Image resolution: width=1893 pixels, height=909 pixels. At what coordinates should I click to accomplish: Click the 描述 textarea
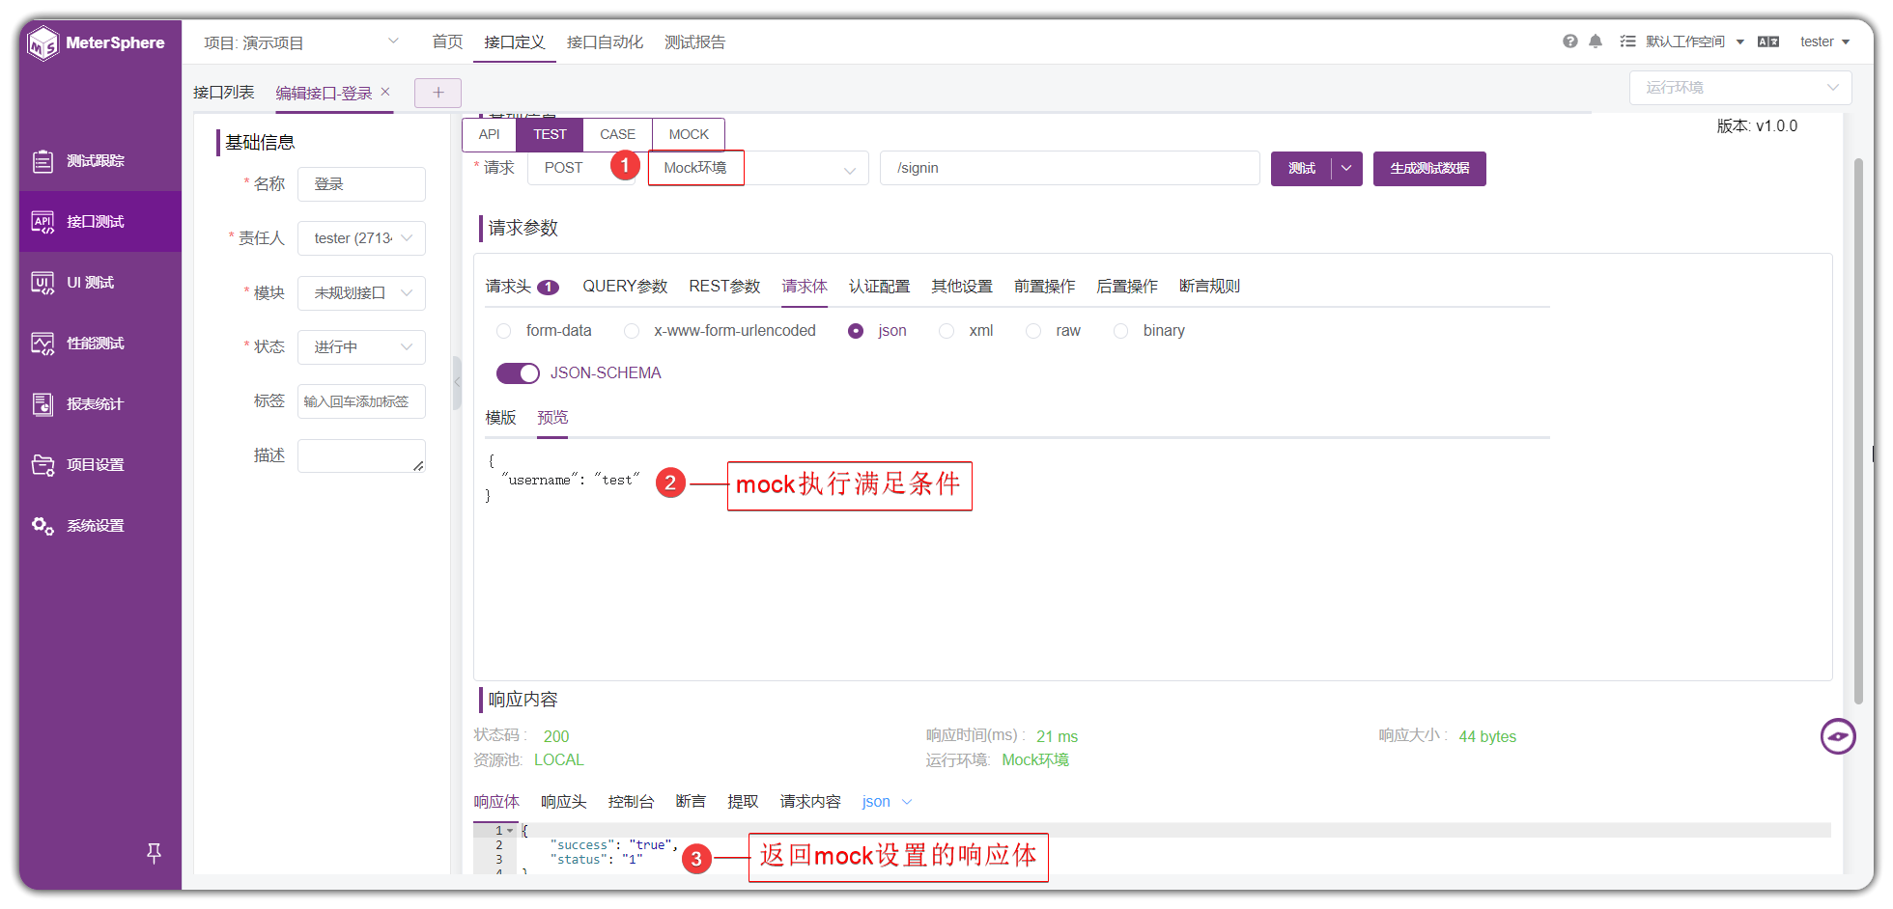[361, 456]
